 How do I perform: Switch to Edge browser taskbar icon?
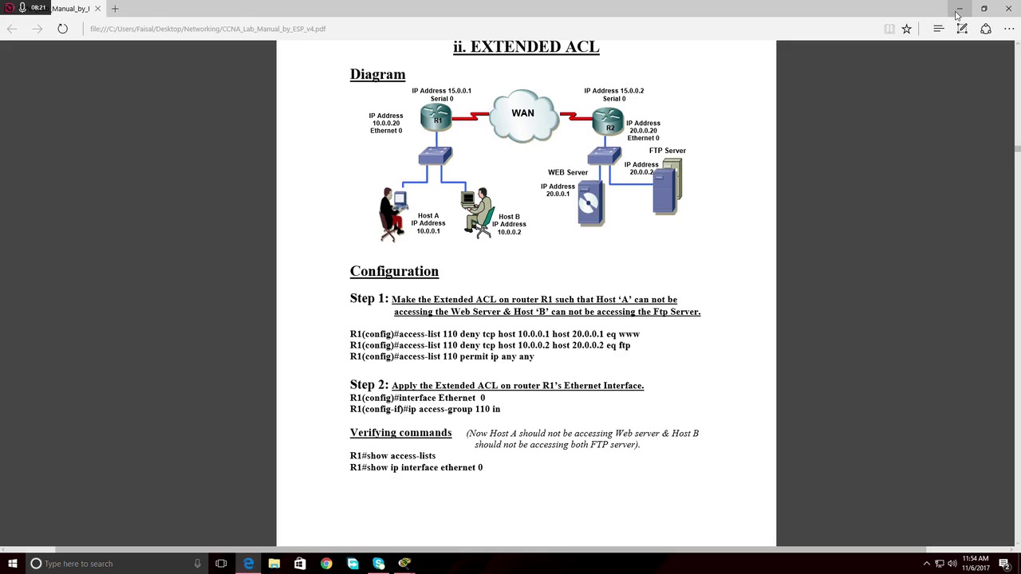click(x=248, y=564)
